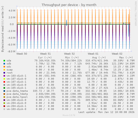The width and height of the screenshot is (138, 118).
Task: Click the 'swap' device name in legend
Action: point(10,70)
